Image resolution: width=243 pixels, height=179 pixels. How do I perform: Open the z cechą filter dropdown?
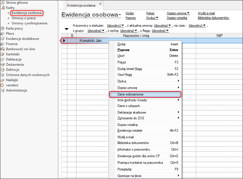[129, 31]
